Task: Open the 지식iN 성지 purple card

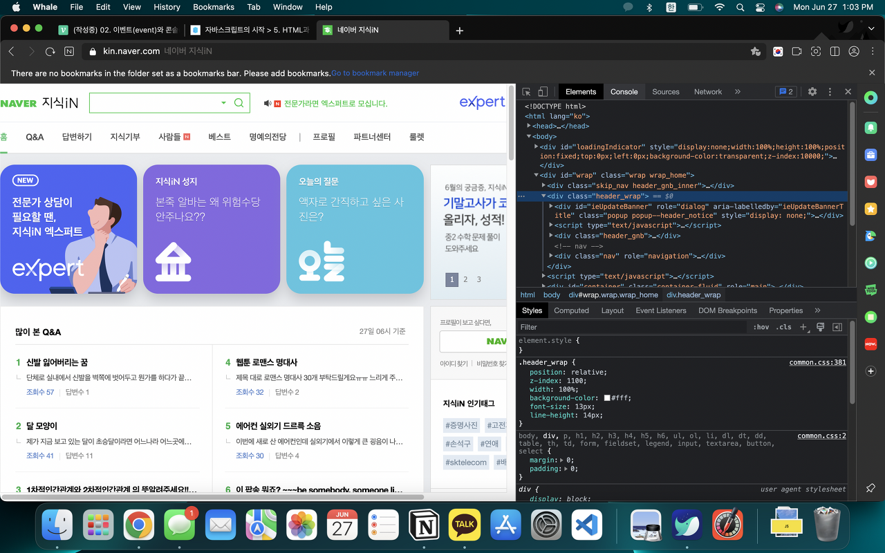Action: click(212, 229)
